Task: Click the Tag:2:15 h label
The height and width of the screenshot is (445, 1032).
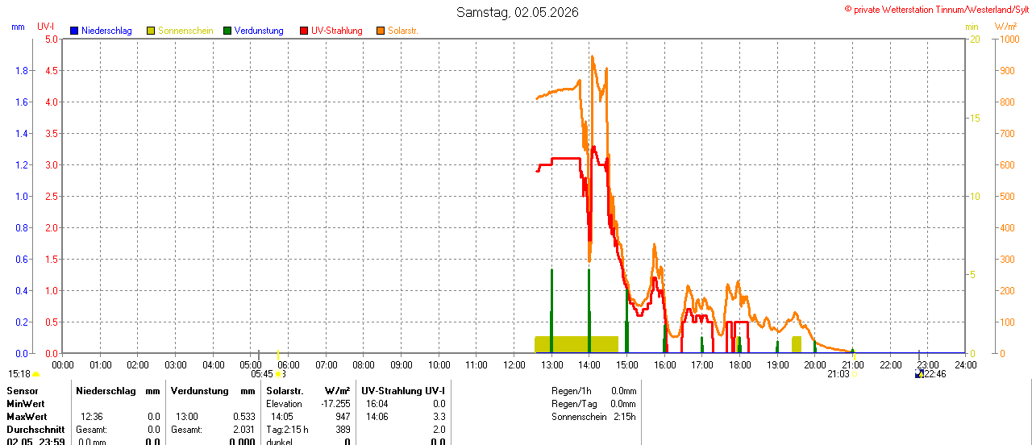Action: tap(287, 430)
